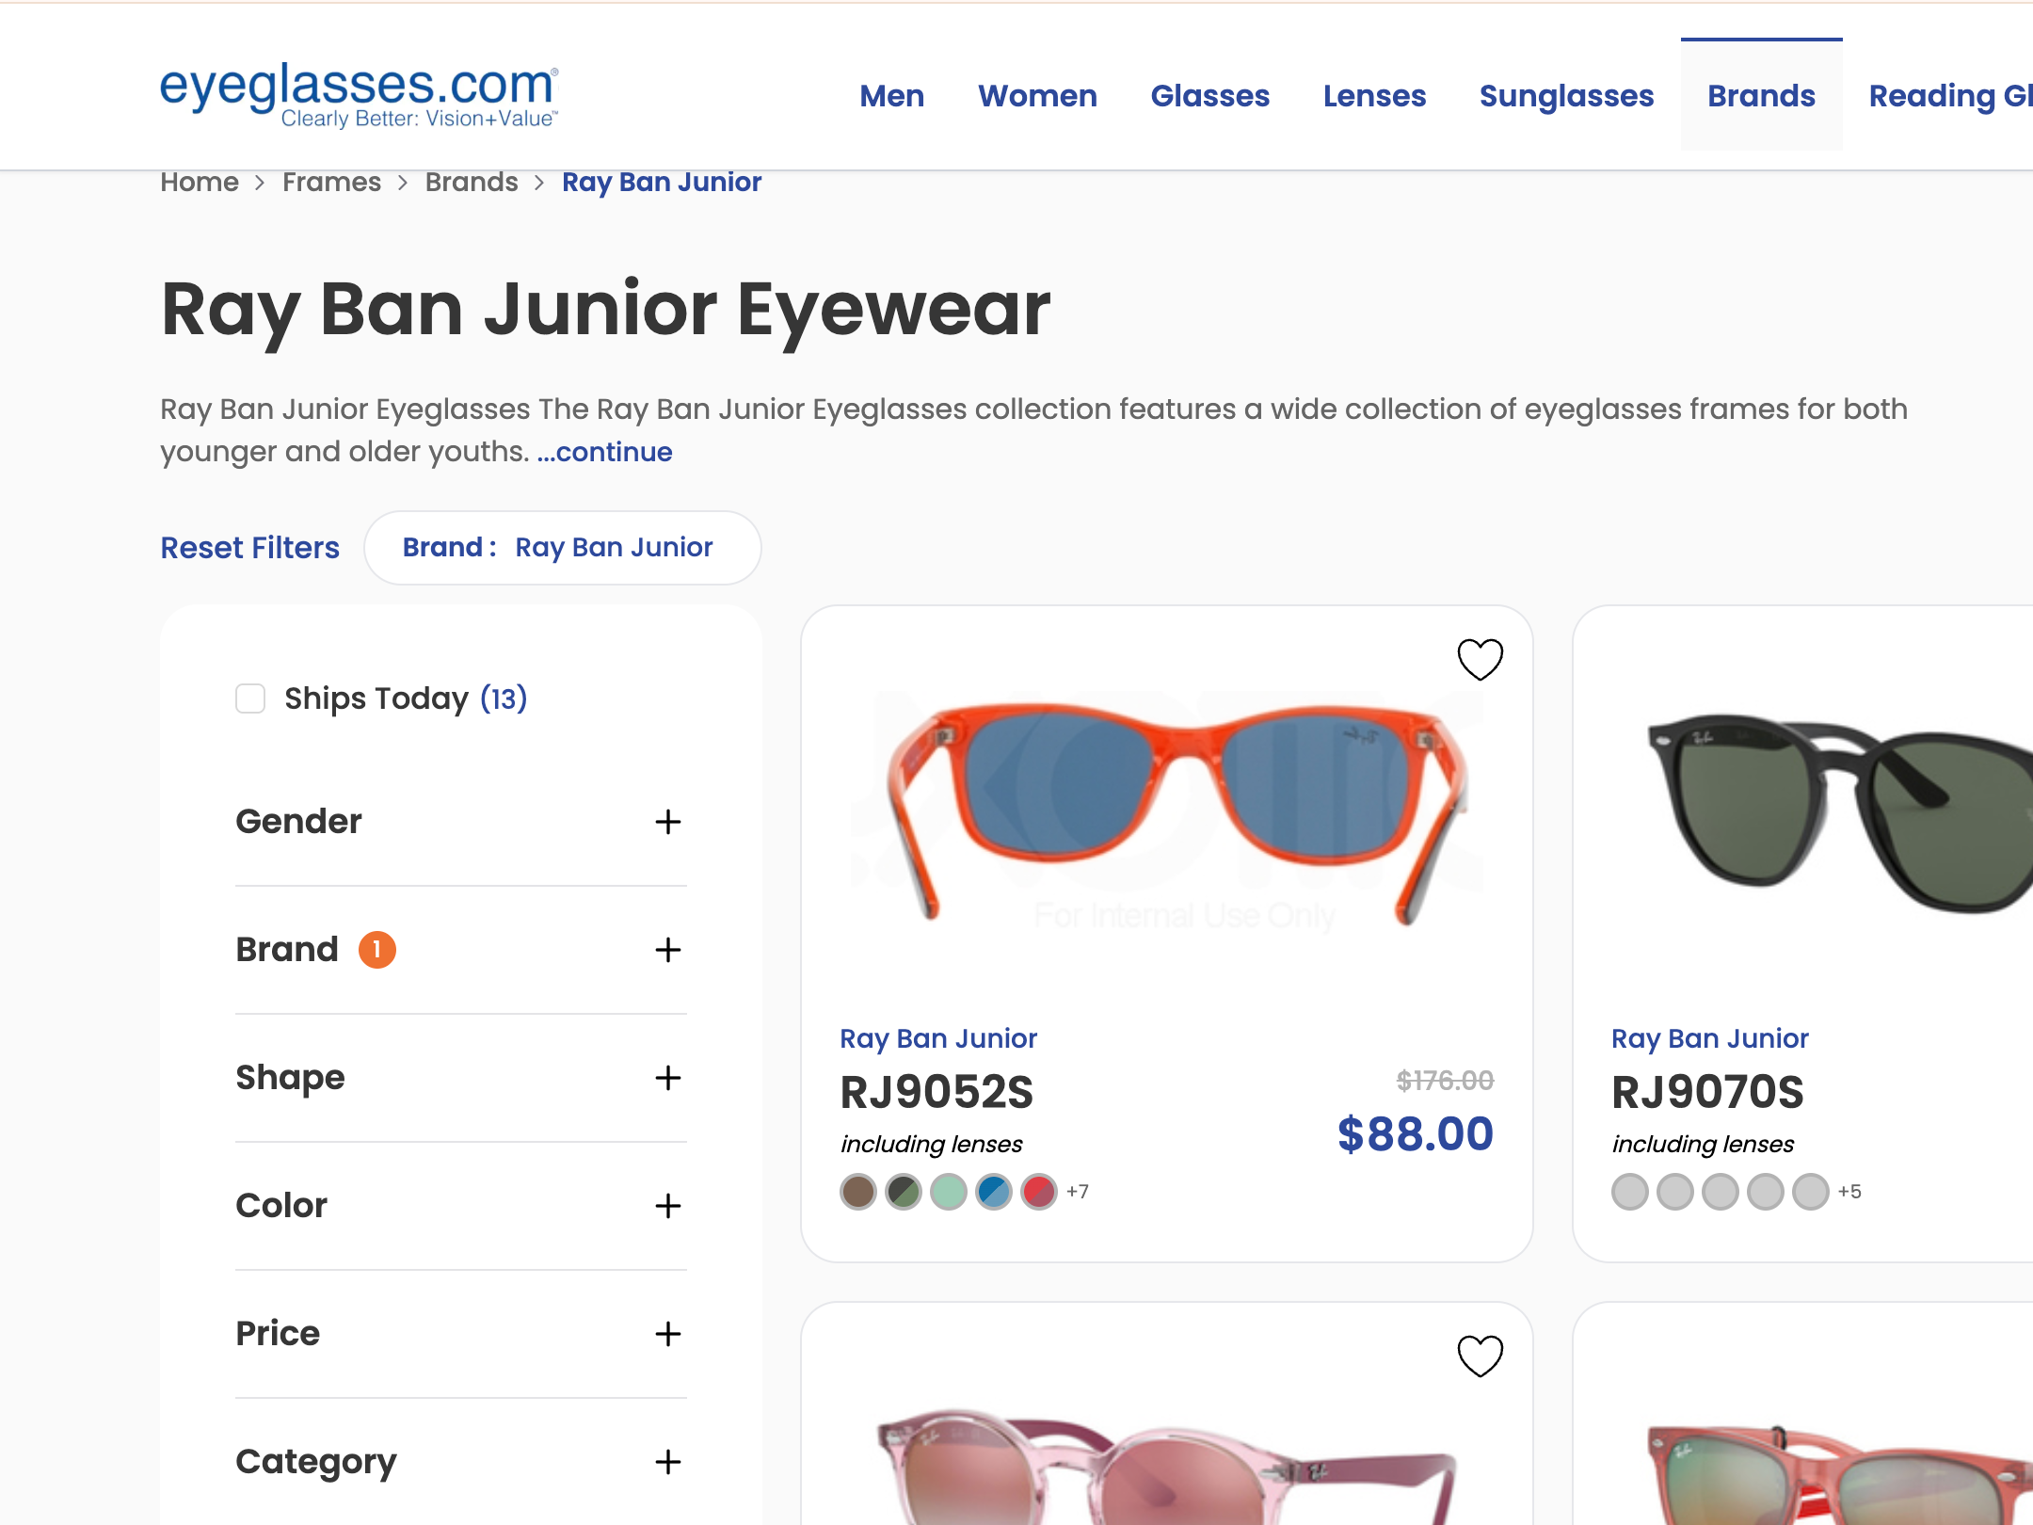Open the Sunglasses menu item
This screenshot has width=2033, height=1525.
pyautogui.click(x=1566, y=95)
